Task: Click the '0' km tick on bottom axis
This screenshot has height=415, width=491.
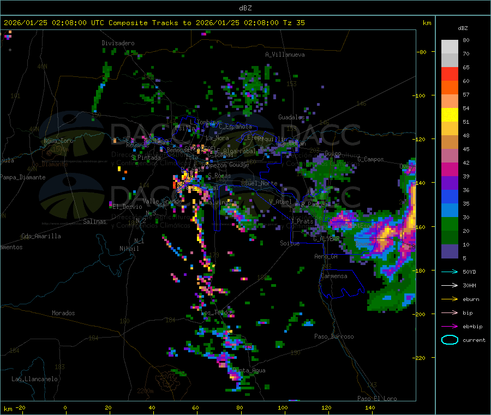Action: pyautogui.click(x=65, y=407)
